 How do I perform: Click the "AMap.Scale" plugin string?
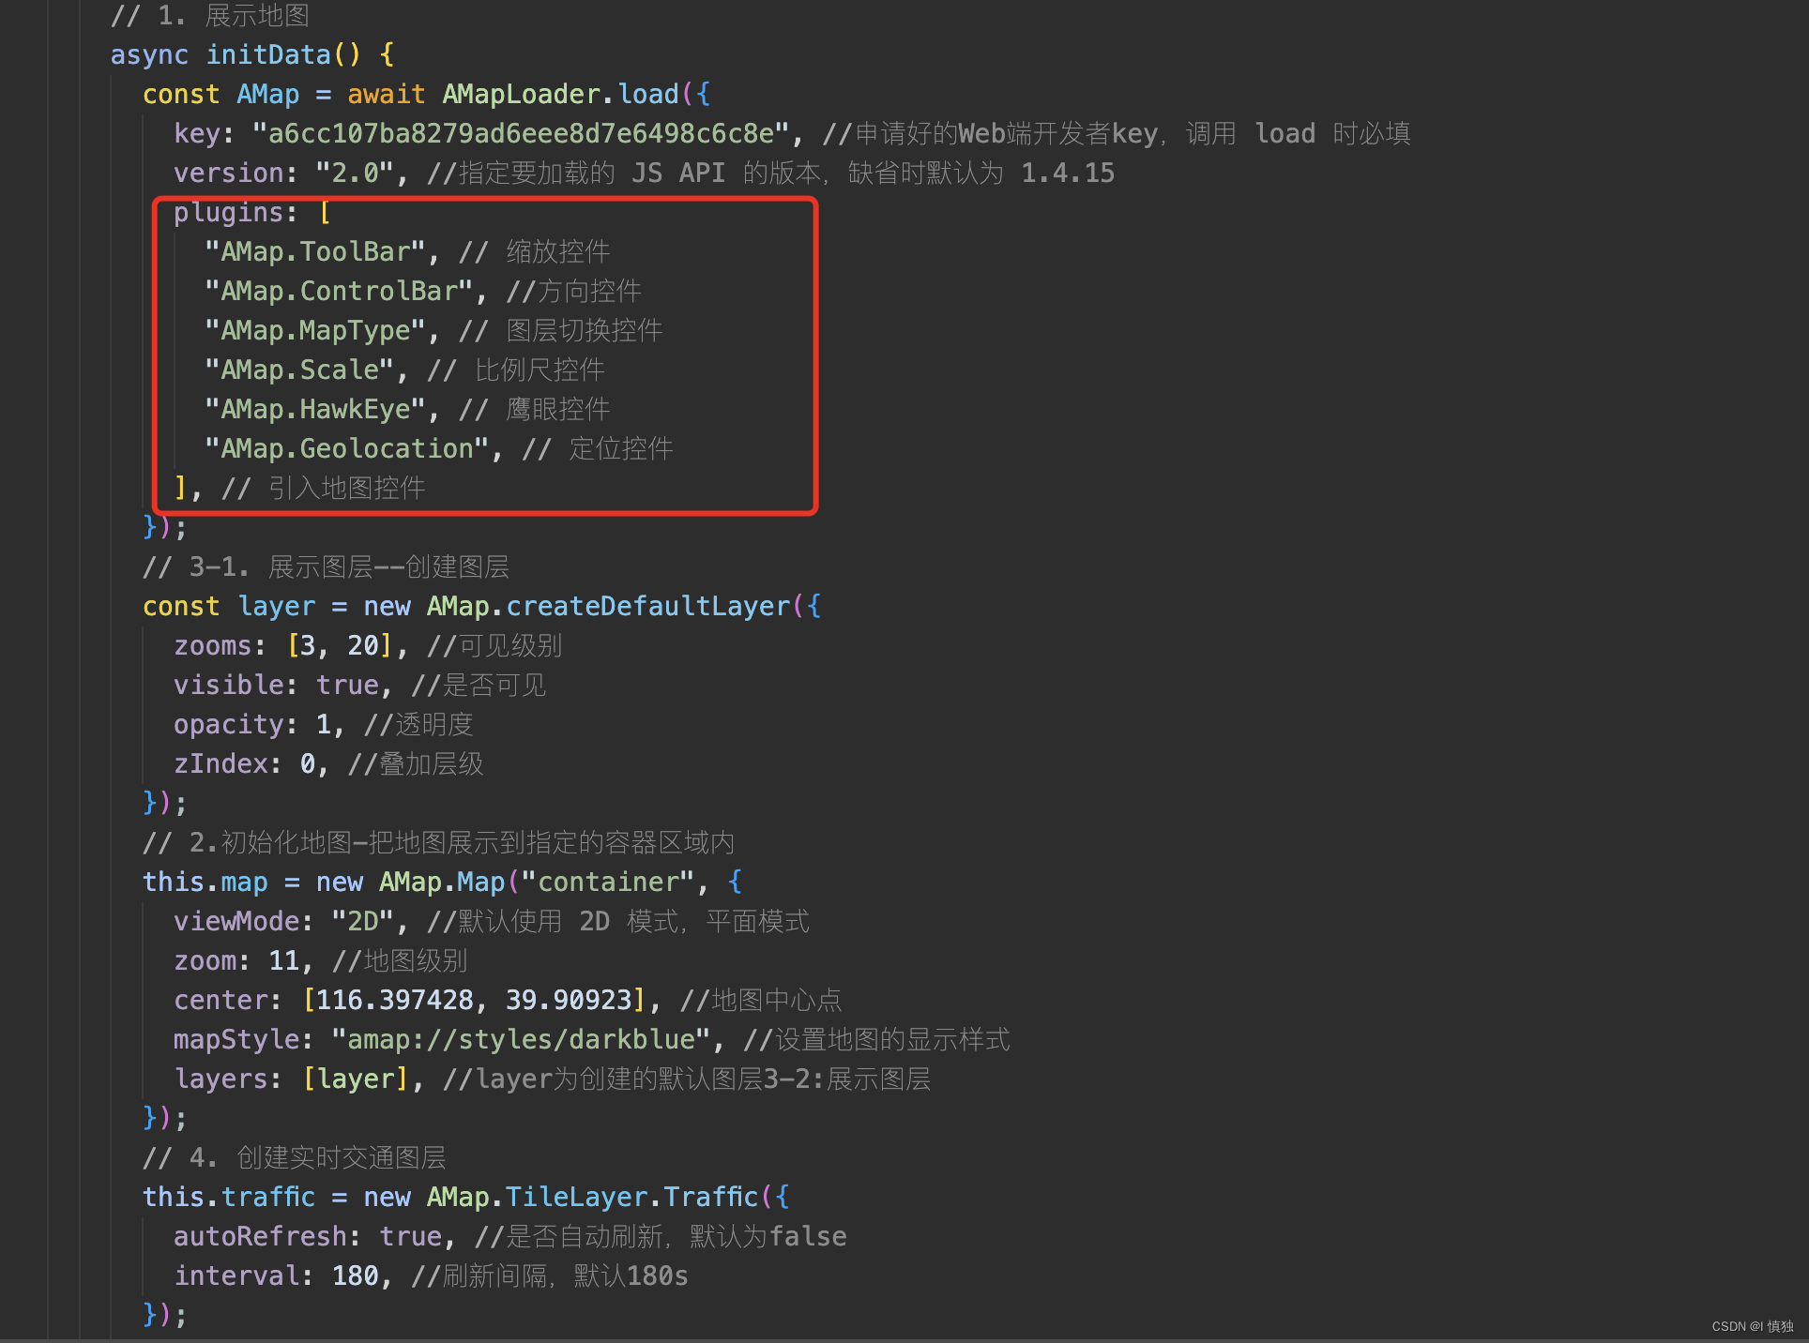point(299,370)
